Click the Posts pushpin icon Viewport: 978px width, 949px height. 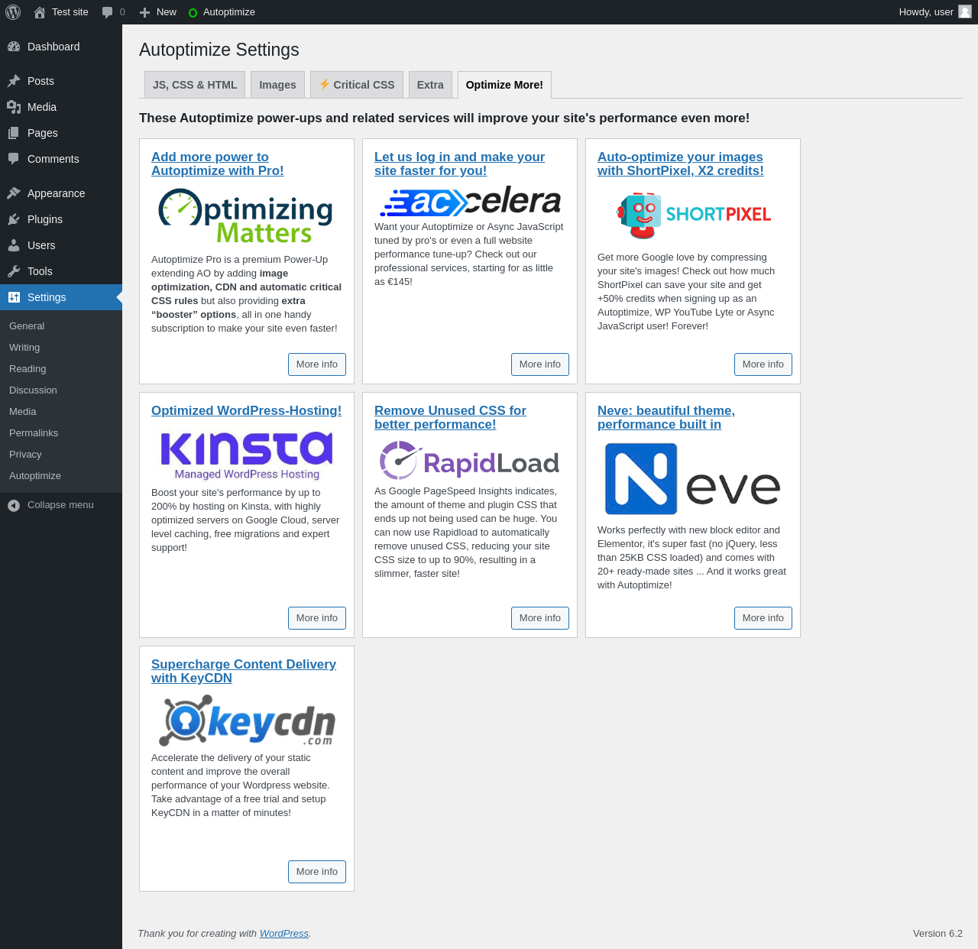[x=14, y=81]
